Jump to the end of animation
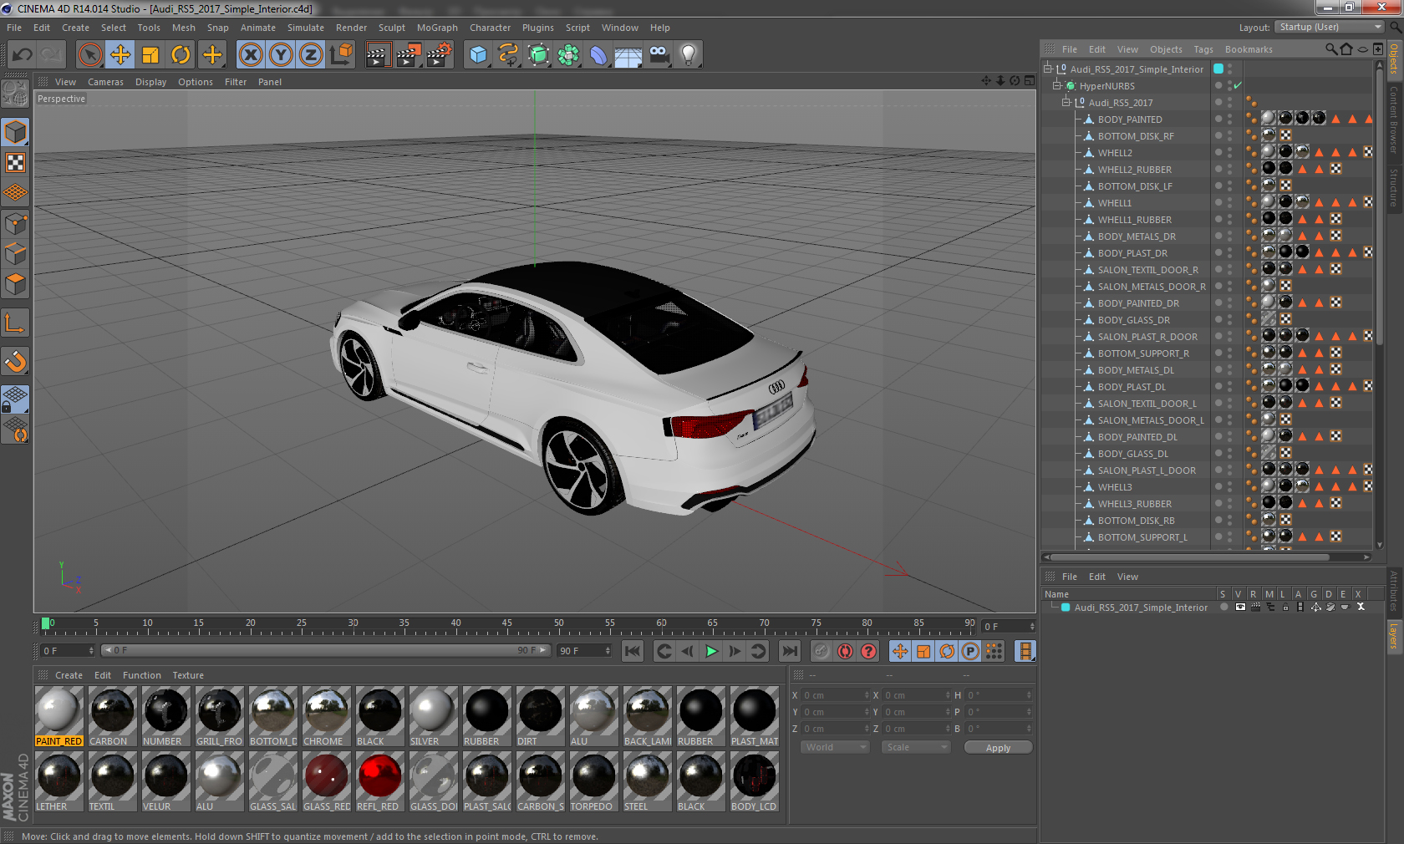The width and height of the screenshot is (1404, 844). 789,651
